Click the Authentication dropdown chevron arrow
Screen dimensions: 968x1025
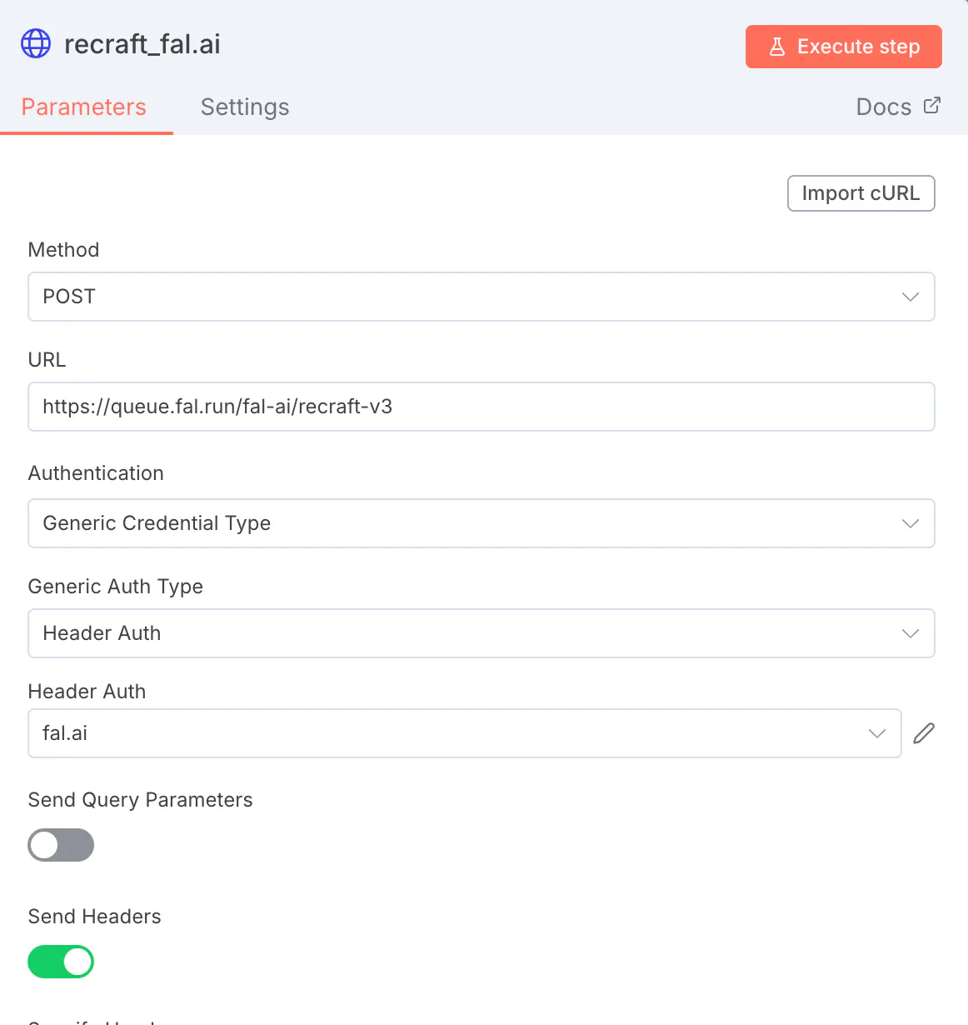[x=911, y=523]
